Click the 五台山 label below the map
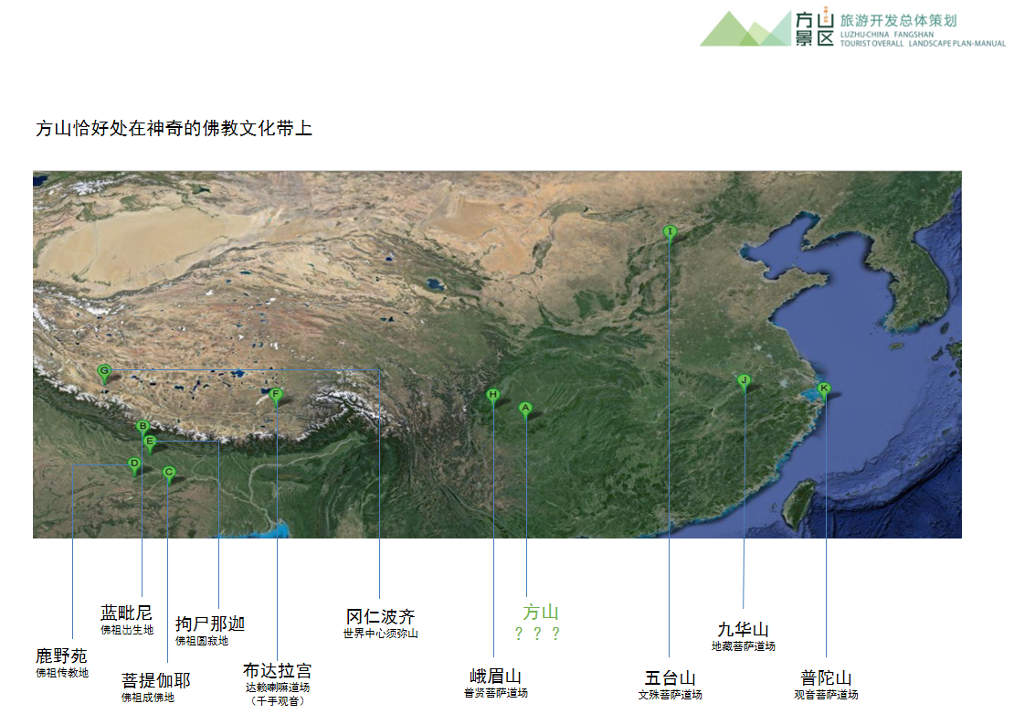 [x=670, y=677]
